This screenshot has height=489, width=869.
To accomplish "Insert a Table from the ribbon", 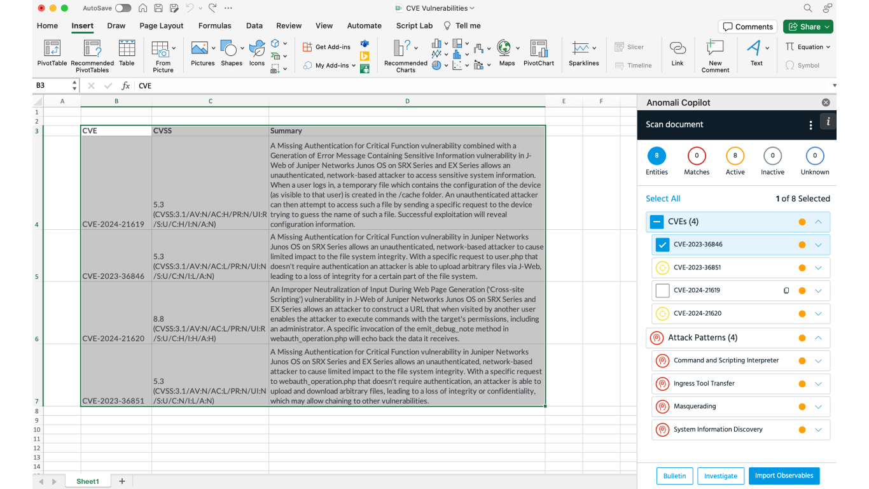I will pyautogui.click(x=127, y=53).
